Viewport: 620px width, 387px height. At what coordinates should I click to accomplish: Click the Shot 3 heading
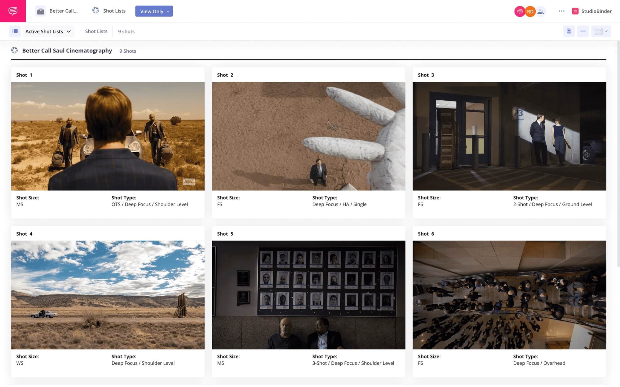426,75
